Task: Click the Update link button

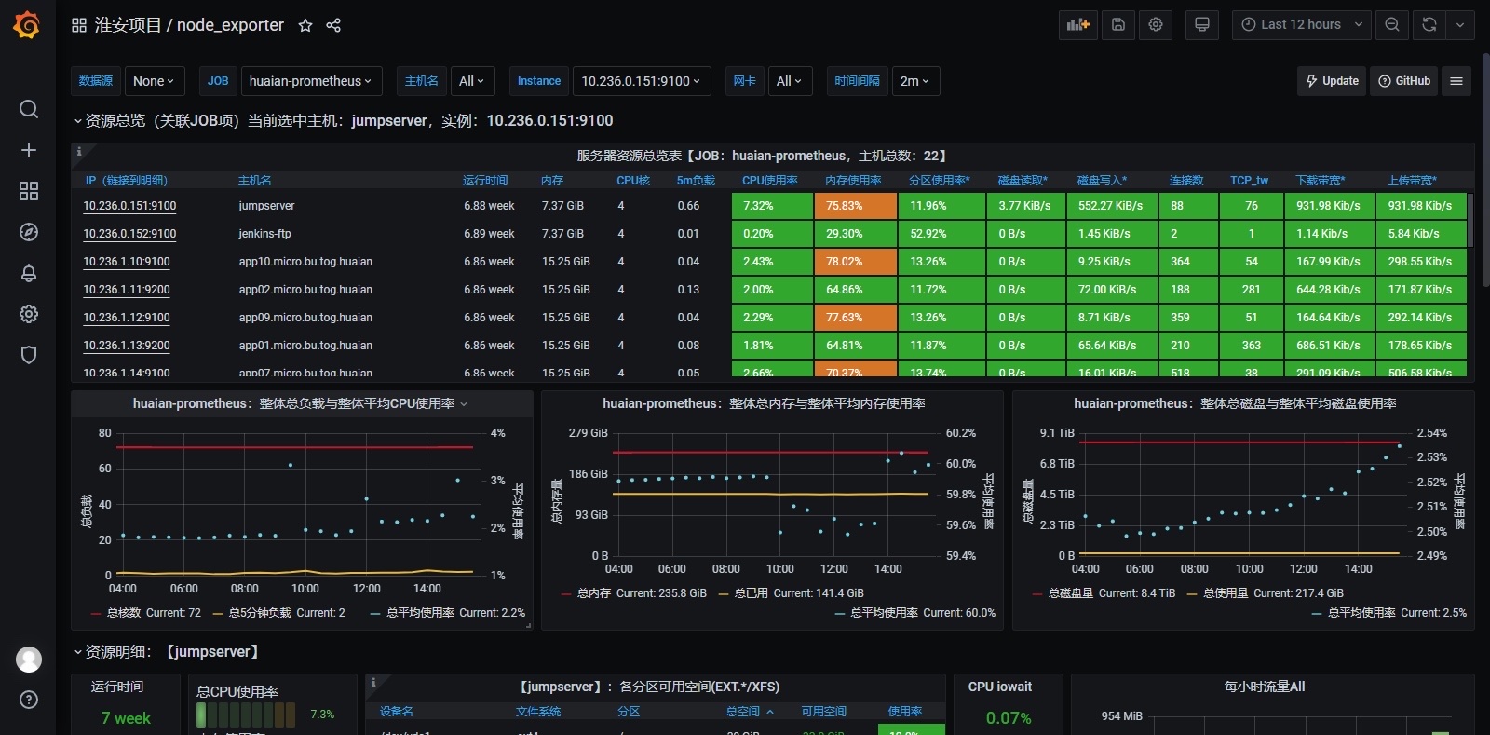Action: pos(1332,81)
